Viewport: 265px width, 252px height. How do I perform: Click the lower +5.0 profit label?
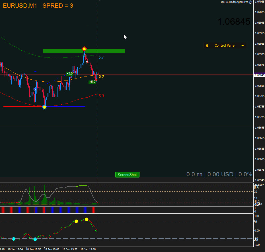pos(92,82)
